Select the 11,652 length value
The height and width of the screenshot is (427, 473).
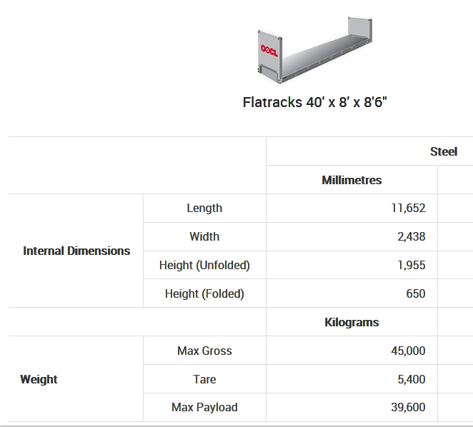(x=408, y=208)
